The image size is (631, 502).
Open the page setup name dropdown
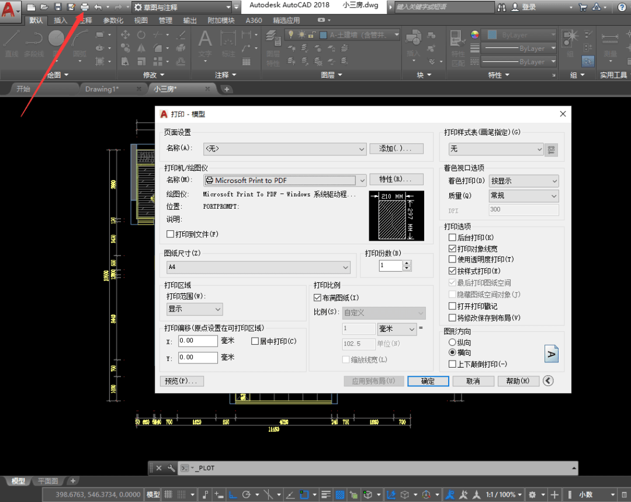pos(285,148)
